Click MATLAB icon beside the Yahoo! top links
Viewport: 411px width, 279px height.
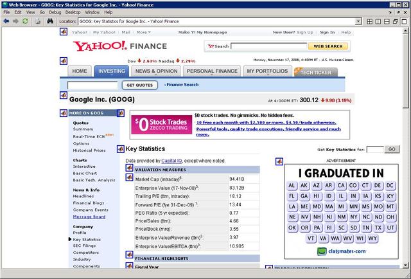tap(64, 32)
